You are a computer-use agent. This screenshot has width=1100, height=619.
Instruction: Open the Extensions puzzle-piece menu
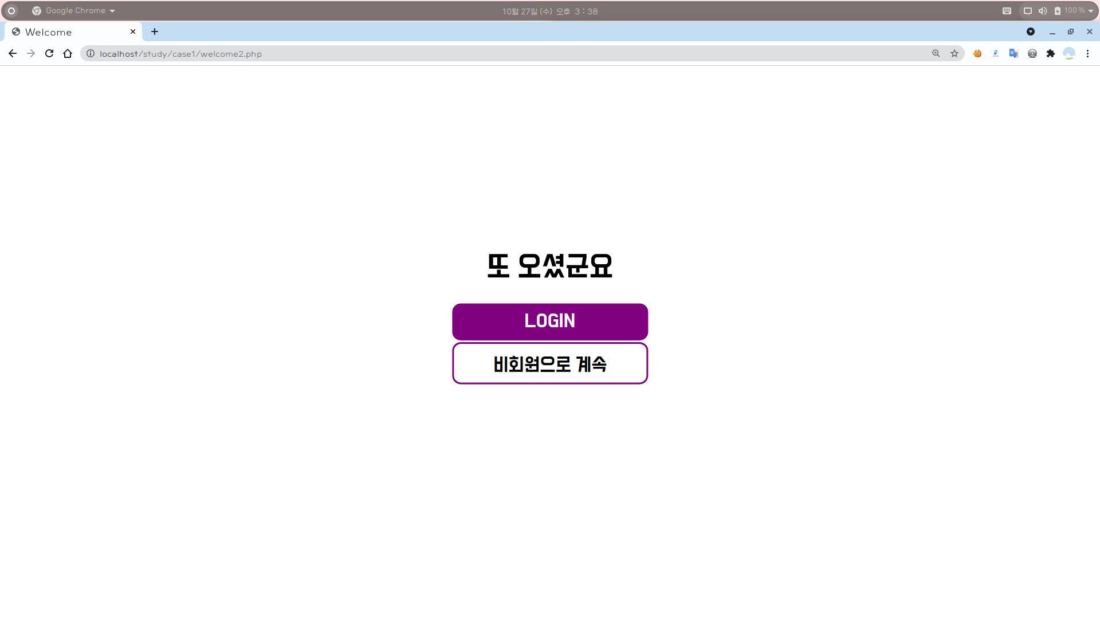click(1050, 53)
